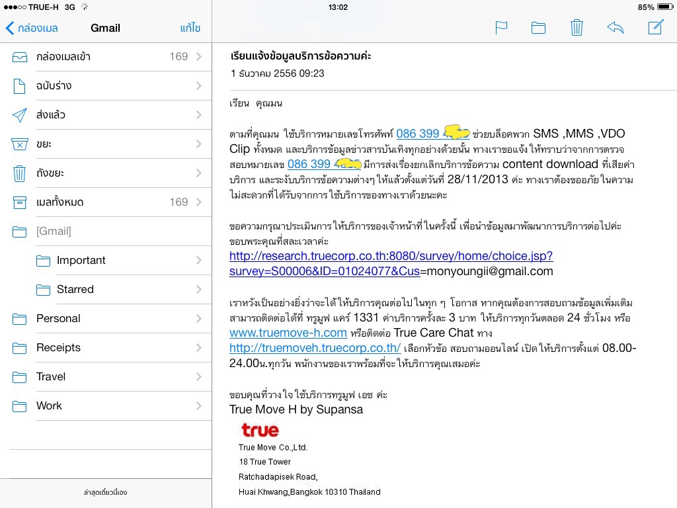Tap the chevron on the Travel row
677x508 pixels.
pyautogui.click(x=198, y=376)
